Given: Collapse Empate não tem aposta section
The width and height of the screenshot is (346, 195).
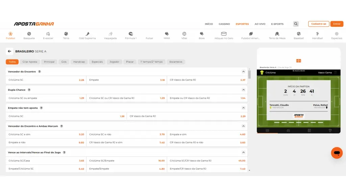Looking at the screenshot, I should click(243, 108).
